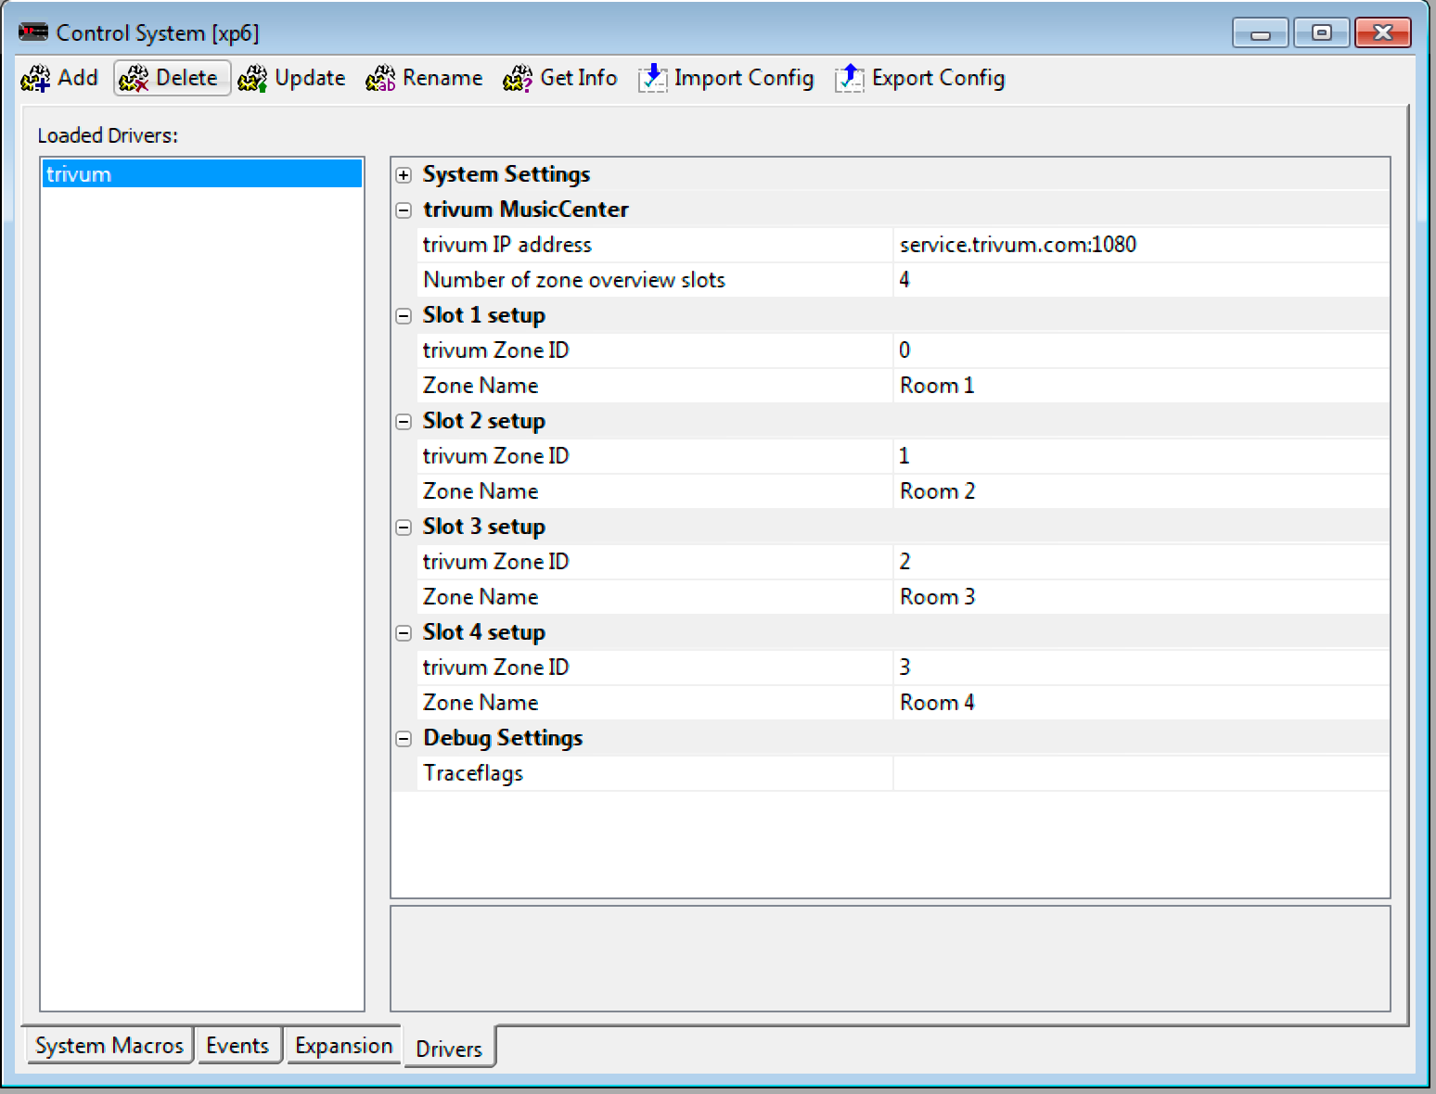
Task: Click the Import Config icon
Action: [652, 79]
